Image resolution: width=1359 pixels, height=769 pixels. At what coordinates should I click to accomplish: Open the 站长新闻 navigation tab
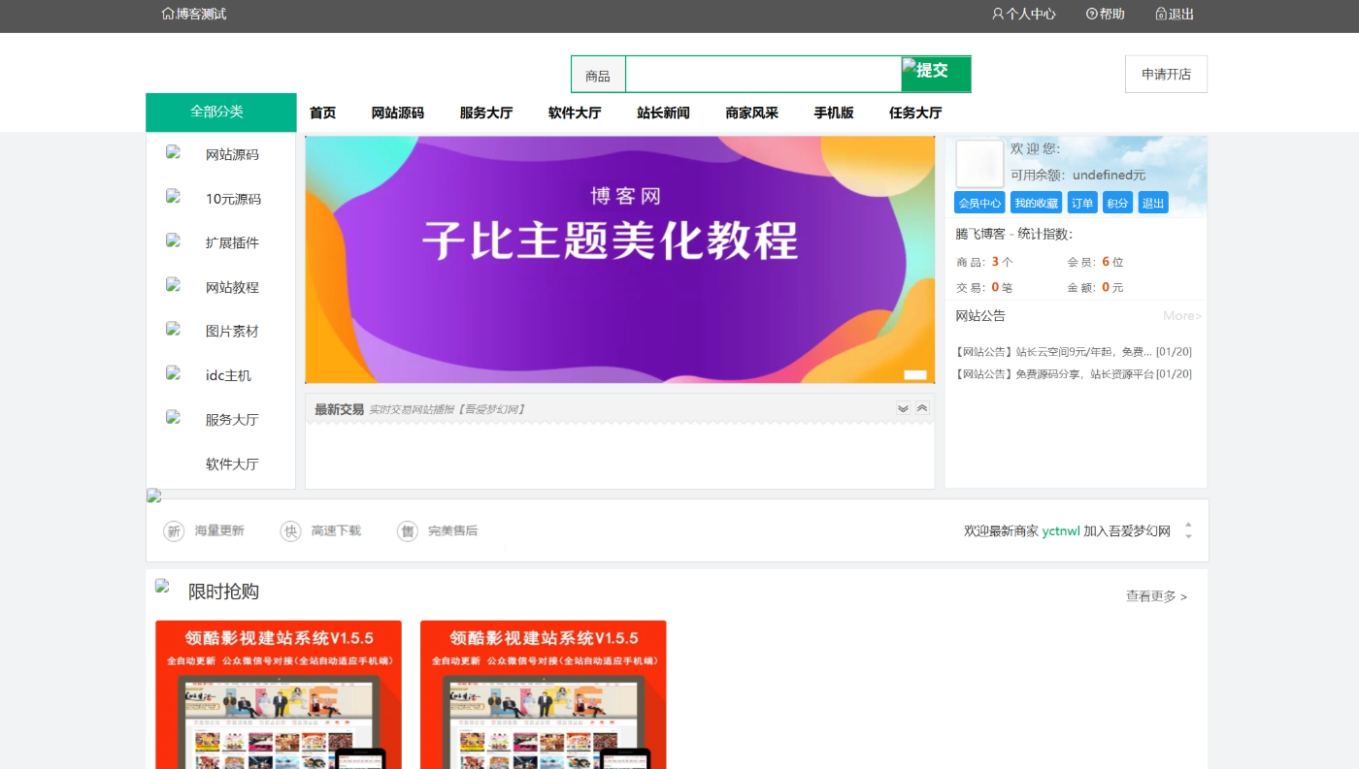(663, 112)
